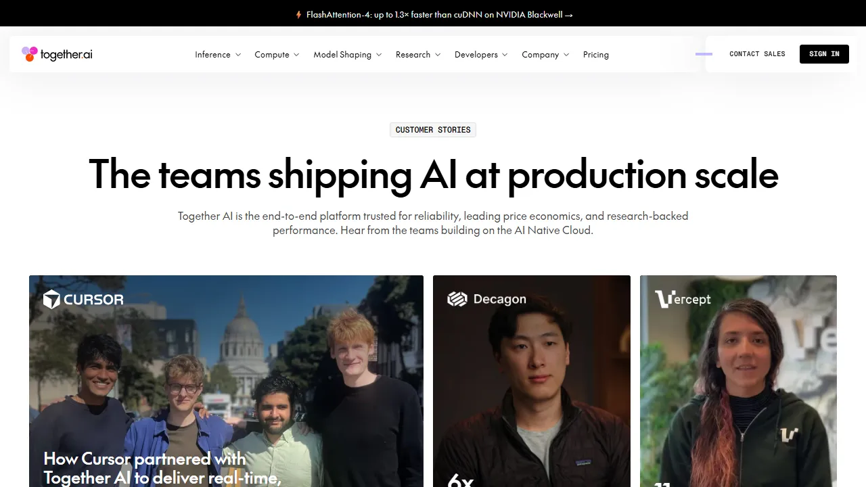Open the Research menu
The image size is (866, 487).
coord(413,55)
